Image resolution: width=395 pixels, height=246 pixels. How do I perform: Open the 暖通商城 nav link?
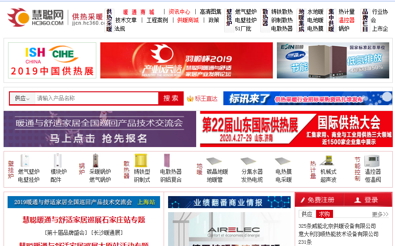point(139,12)
